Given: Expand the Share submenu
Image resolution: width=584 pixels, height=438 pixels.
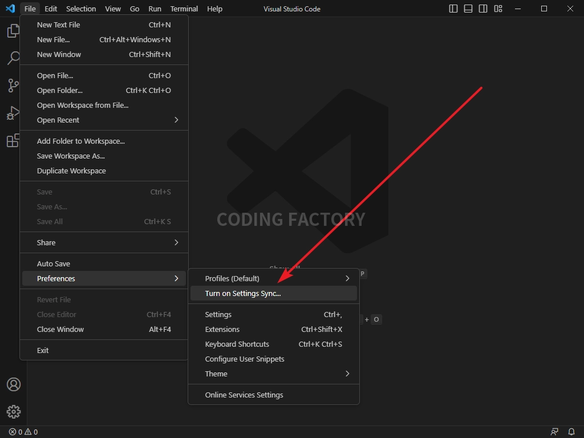Looking at the screenshot, I should click(x=104, y=242).
